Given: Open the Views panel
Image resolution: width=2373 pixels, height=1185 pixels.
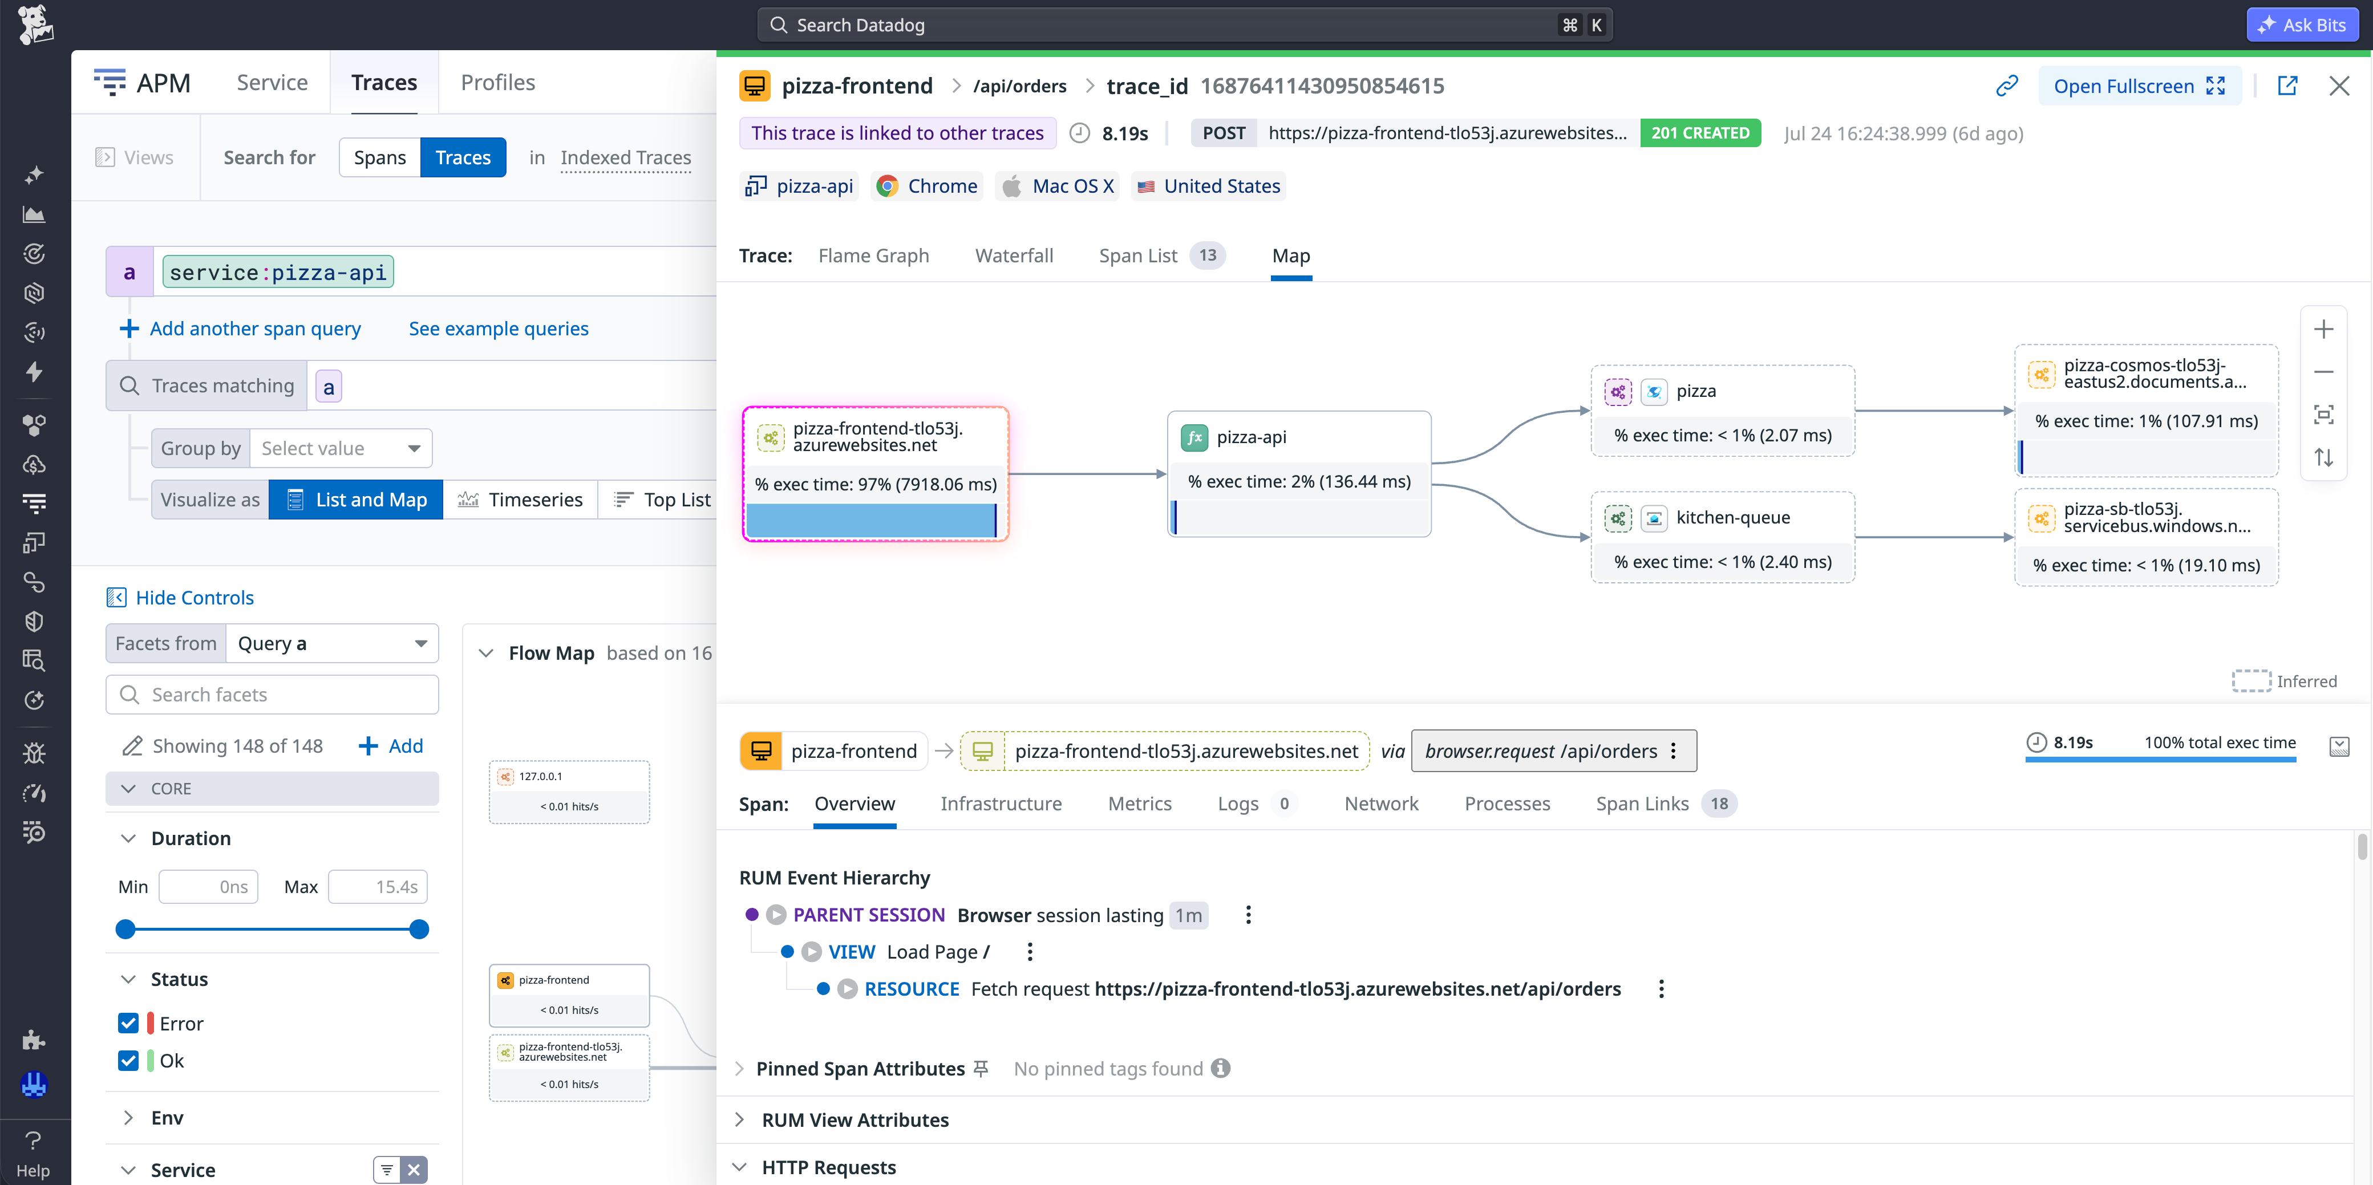Looking at the screenshot, I should [x=135, y=157].
